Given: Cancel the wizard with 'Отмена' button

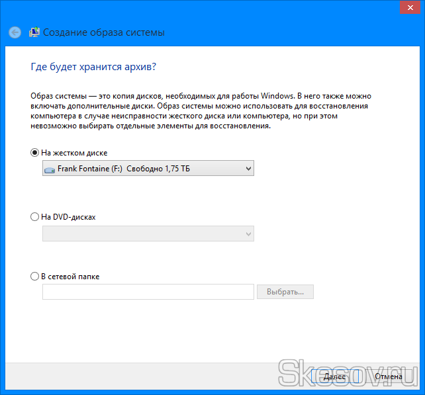Looking at the screenshot, I should point(388,376).
